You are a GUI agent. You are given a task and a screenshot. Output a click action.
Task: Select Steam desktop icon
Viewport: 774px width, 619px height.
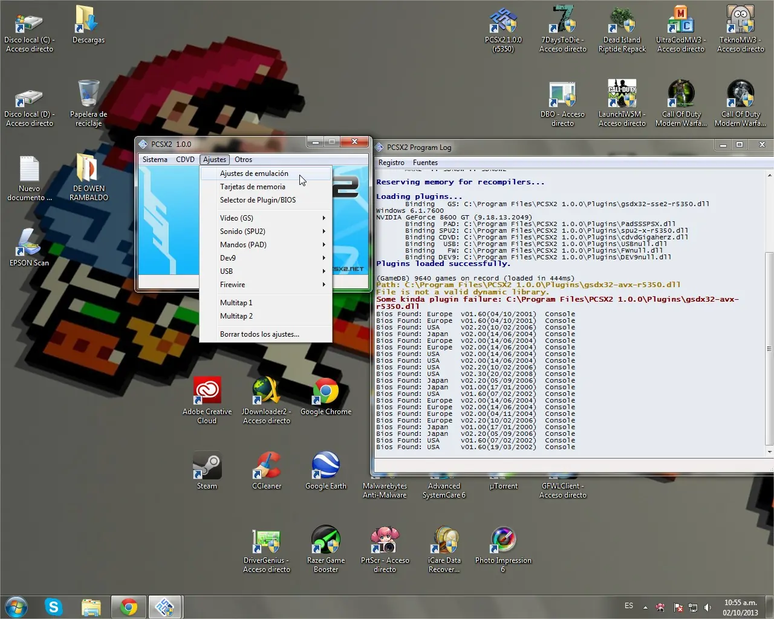[x=207, y=471]
